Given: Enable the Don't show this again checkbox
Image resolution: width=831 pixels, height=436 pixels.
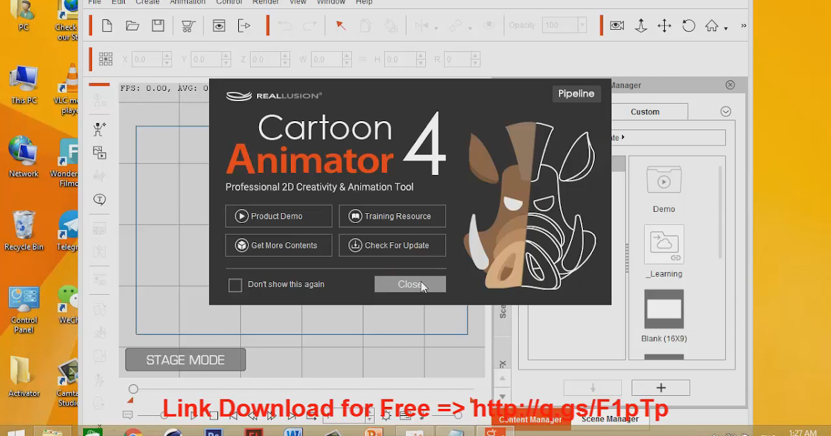Looking at the screenshot, I should (x=235, y=284).
